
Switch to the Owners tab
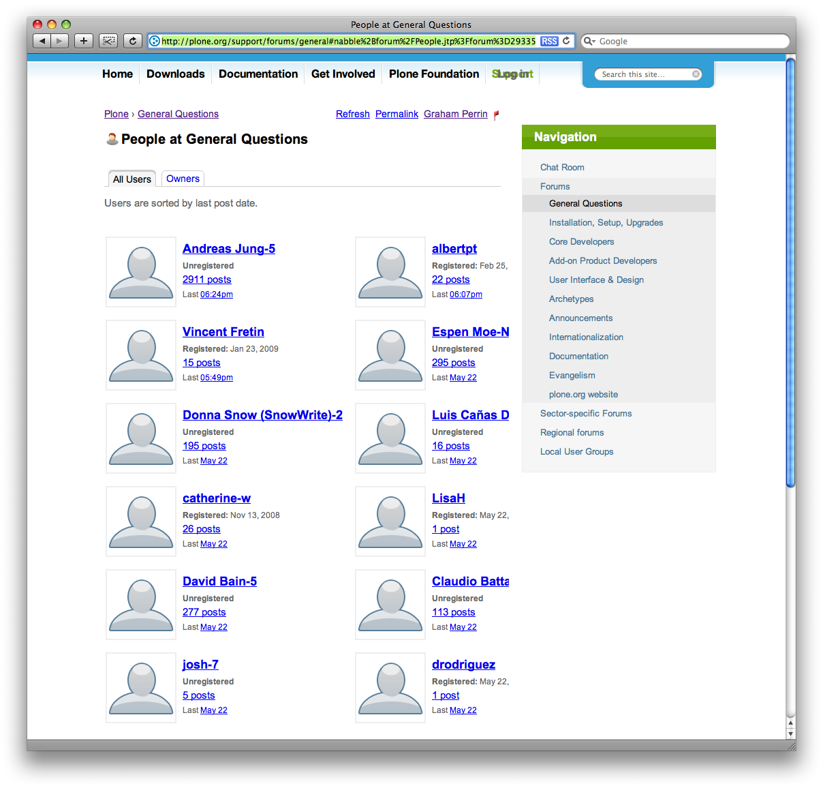point(183,179)
